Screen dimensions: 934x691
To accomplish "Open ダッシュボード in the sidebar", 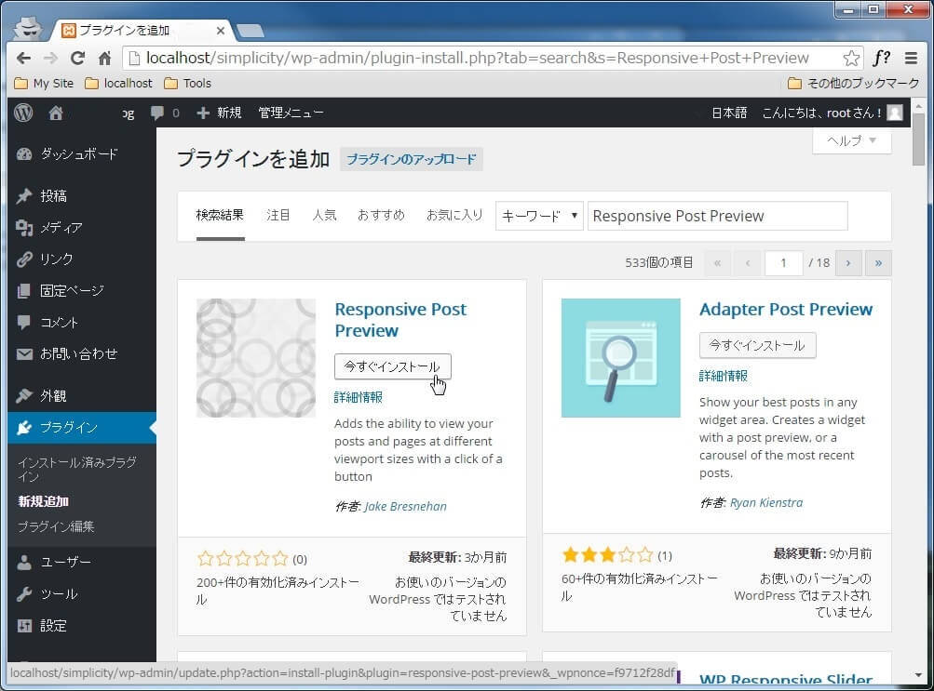I will (79, 154).
